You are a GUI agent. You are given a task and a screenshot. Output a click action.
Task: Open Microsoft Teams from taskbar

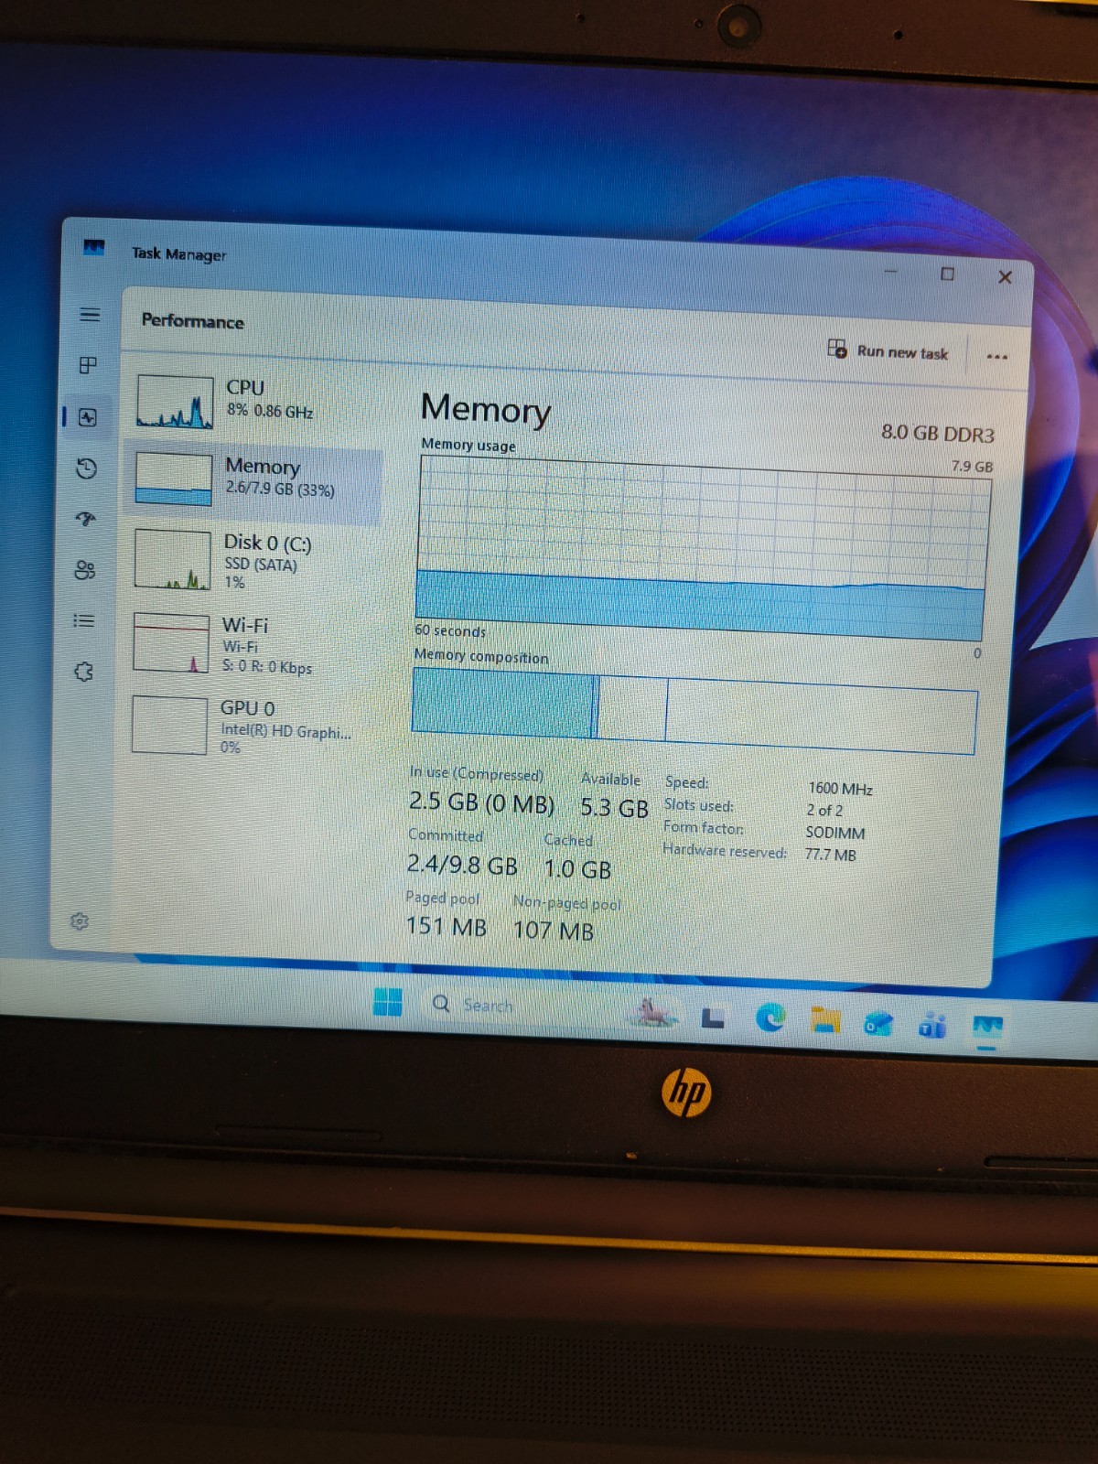932,1026
